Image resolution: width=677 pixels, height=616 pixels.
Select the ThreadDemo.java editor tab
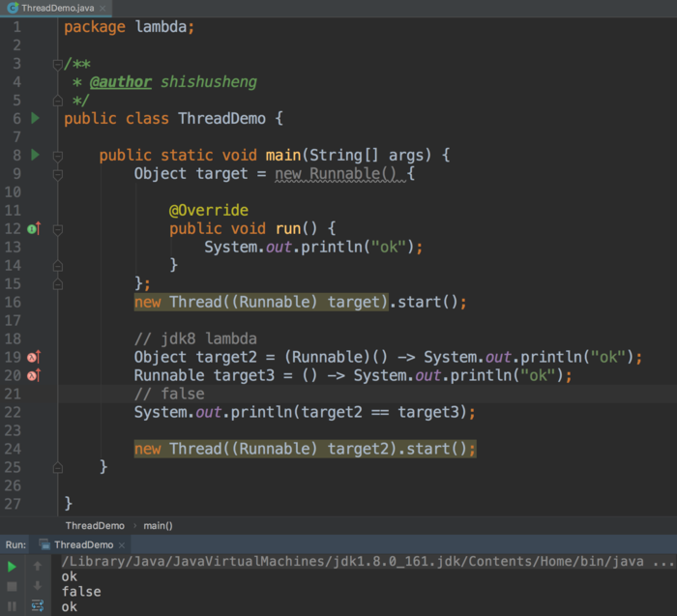coord(56,8)
